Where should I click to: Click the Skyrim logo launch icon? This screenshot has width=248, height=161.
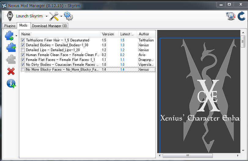pos(10,16)
